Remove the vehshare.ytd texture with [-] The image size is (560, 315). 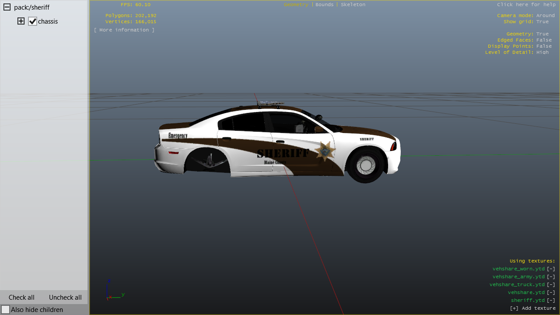[551, 292]
